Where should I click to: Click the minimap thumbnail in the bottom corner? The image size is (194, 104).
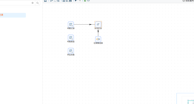click(x=185, y=99)
